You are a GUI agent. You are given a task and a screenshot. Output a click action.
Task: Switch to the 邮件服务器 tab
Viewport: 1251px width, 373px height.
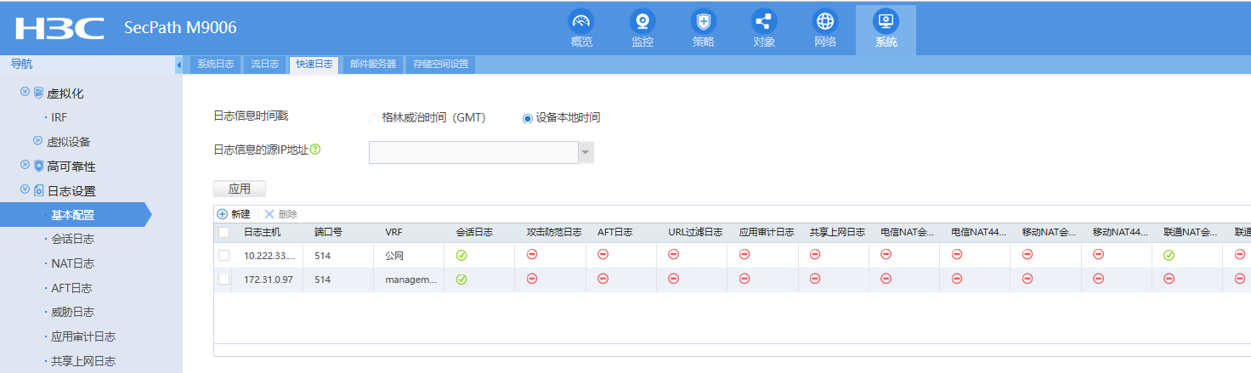pyautogui.click(x=372, y=64)
